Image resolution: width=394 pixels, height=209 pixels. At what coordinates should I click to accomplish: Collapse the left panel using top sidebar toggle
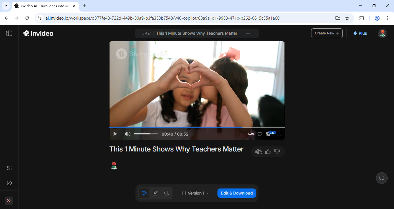coord(9,33)
